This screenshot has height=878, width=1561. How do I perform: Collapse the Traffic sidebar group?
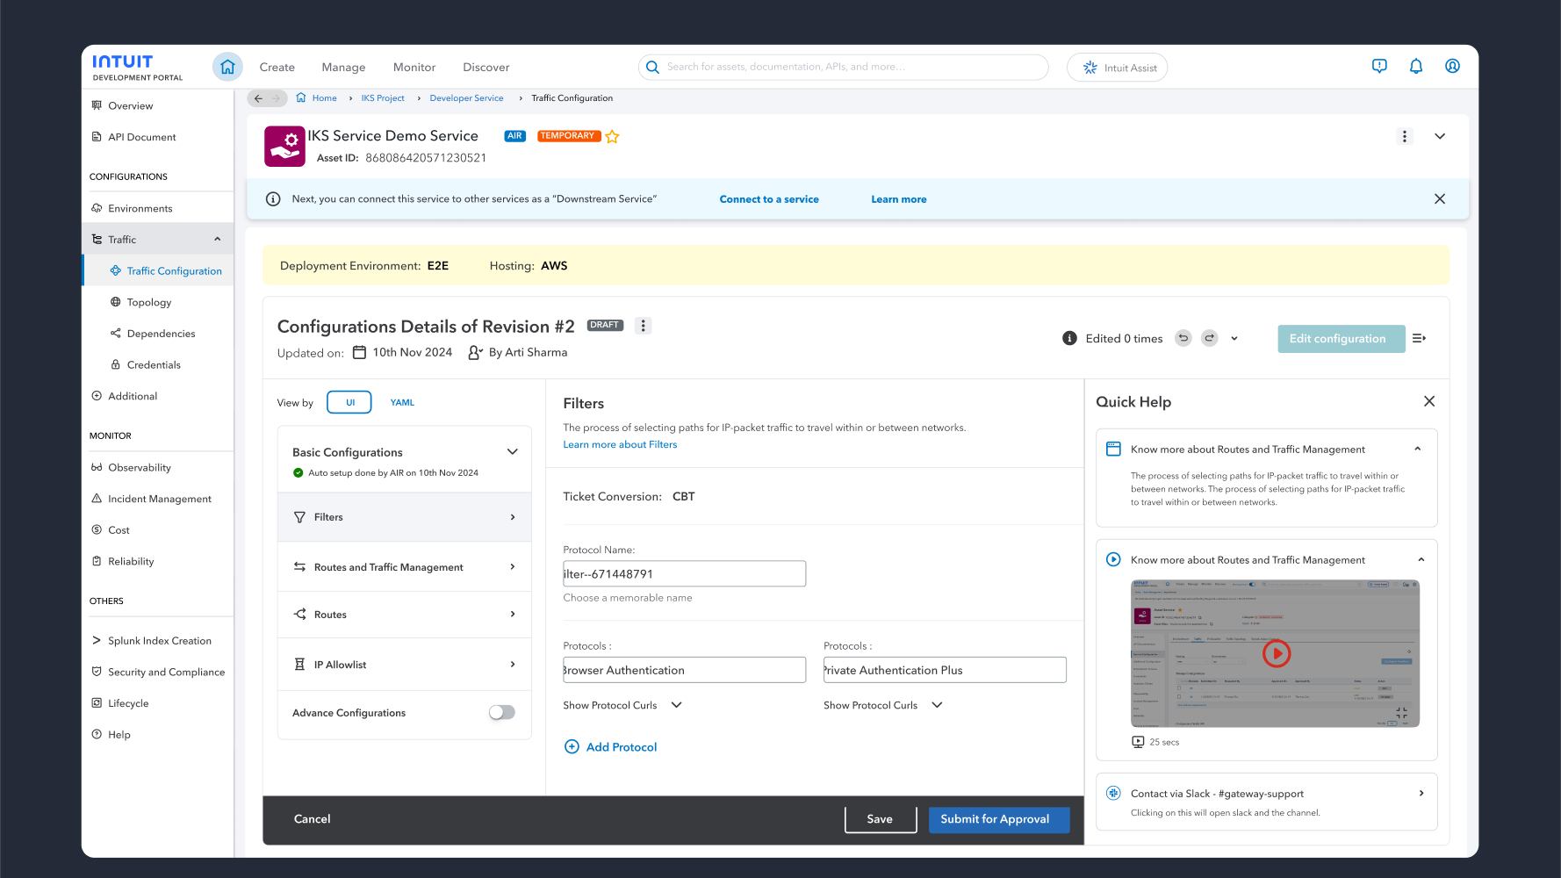[217, 240]
